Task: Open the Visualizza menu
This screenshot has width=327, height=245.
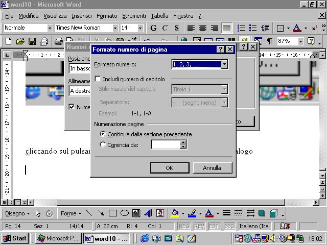Action: (x=55, y=16)
